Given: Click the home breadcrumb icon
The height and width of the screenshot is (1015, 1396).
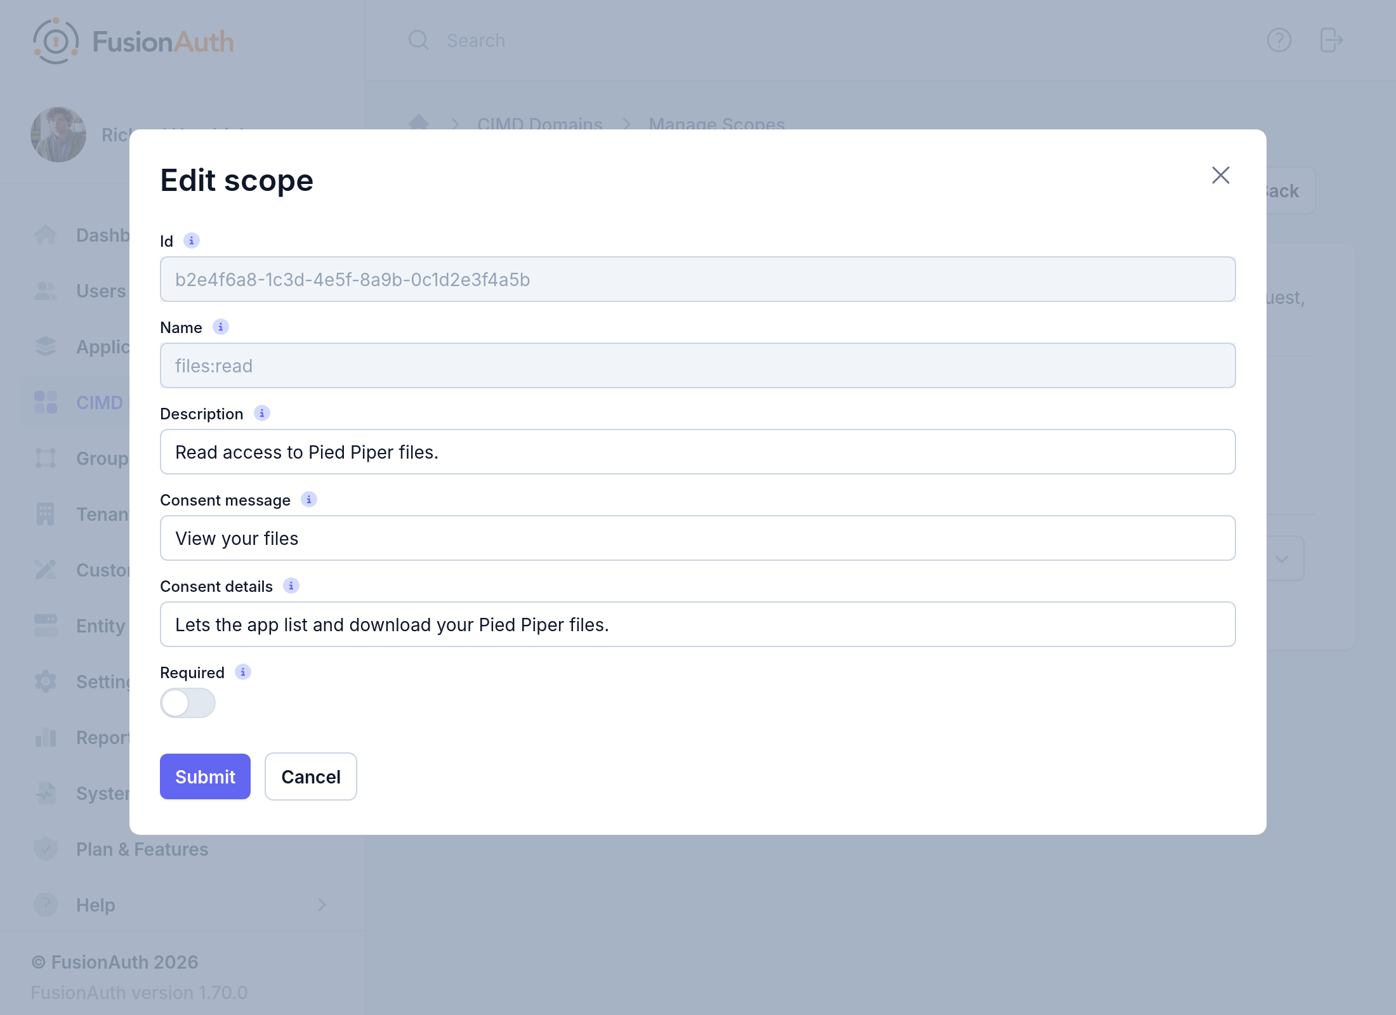Looking at the screenshot, I should 419,122.
